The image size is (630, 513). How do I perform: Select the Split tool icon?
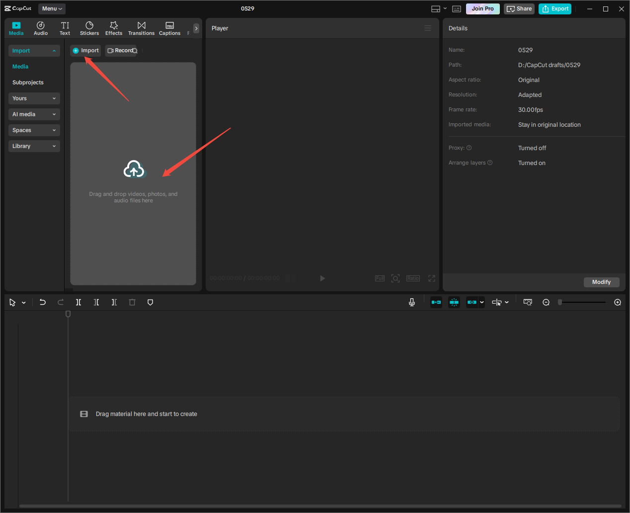point(78,302)
